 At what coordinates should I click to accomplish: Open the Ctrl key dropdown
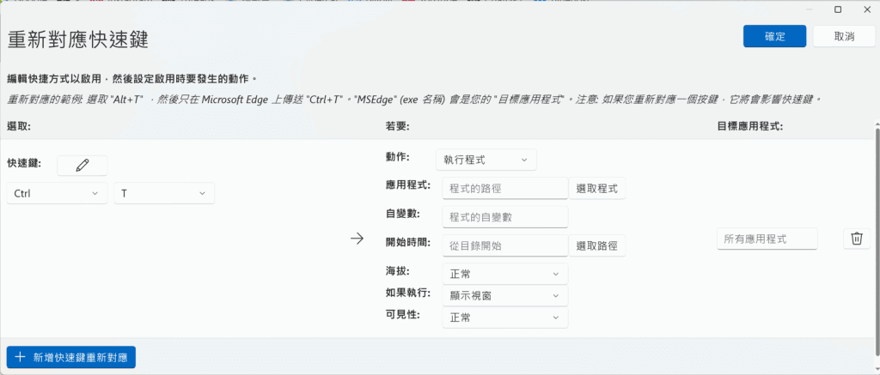[58, 194]
